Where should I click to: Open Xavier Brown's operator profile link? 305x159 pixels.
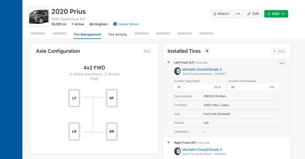point(129,24)
